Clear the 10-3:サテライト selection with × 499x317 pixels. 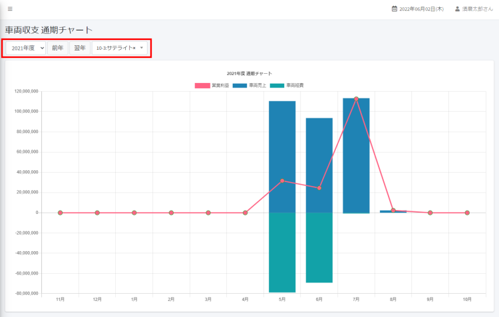[134, 49]
